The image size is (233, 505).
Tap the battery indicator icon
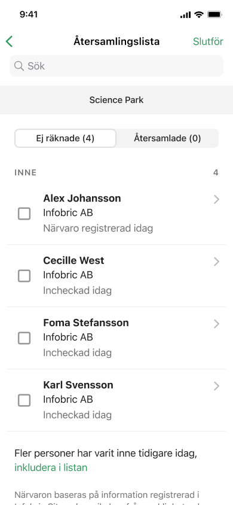[x=214, y=14]
